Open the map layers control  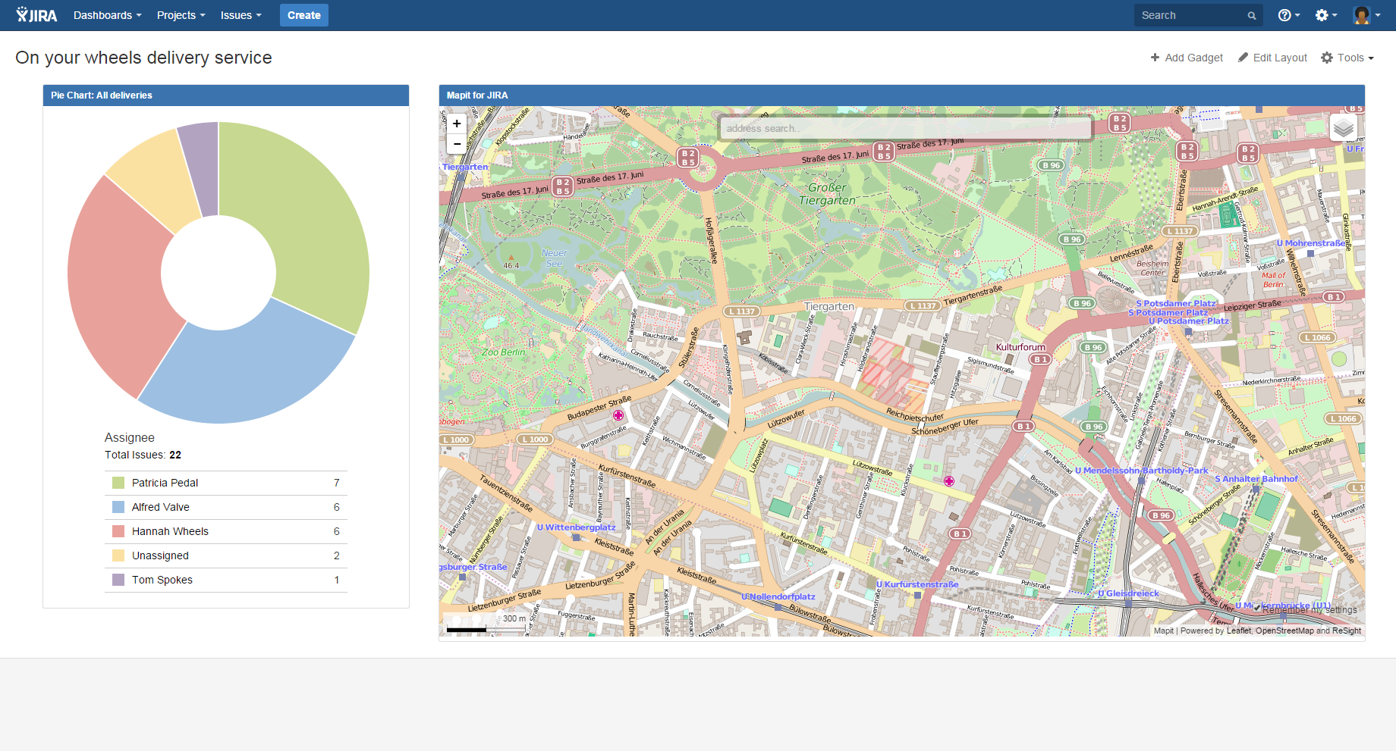coord(1343,128)
